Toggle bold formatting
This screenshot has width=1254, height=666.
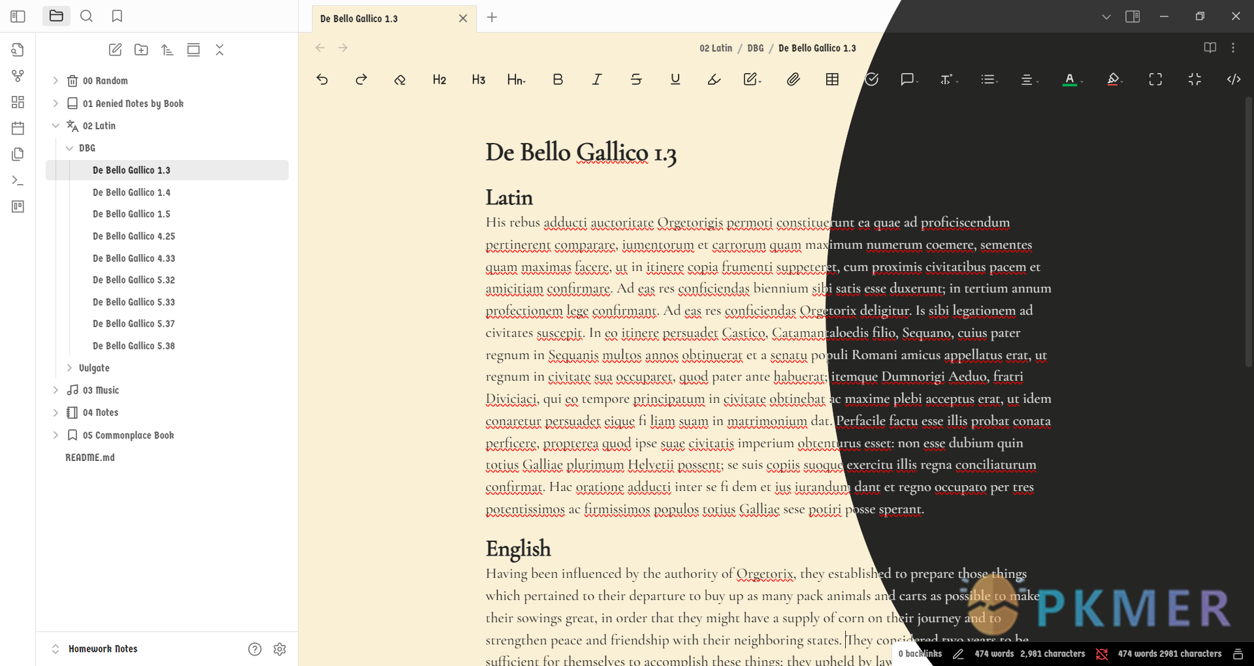tap(558, 80)
